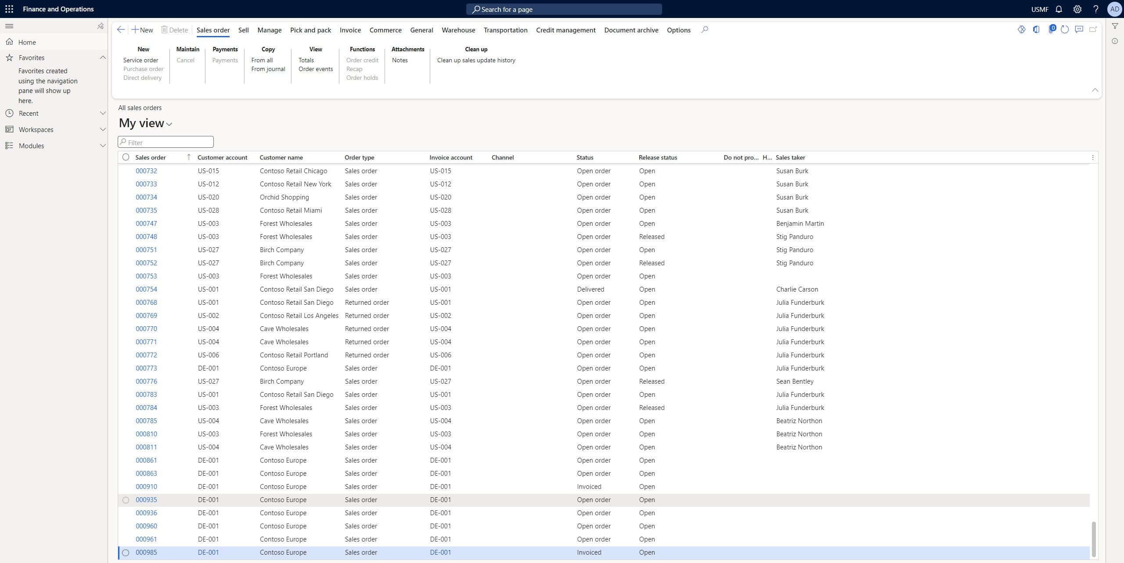Collapse navigation pane with hamburger icon
This screenshot has height=563, width=1124.
(9, 26)
